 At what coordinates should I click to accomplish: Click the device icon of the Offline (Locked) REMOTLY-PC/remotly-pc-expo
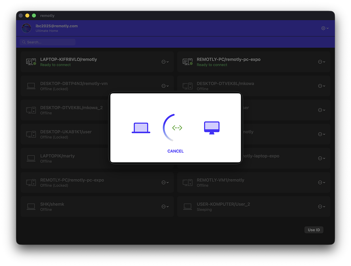[31, 182]
